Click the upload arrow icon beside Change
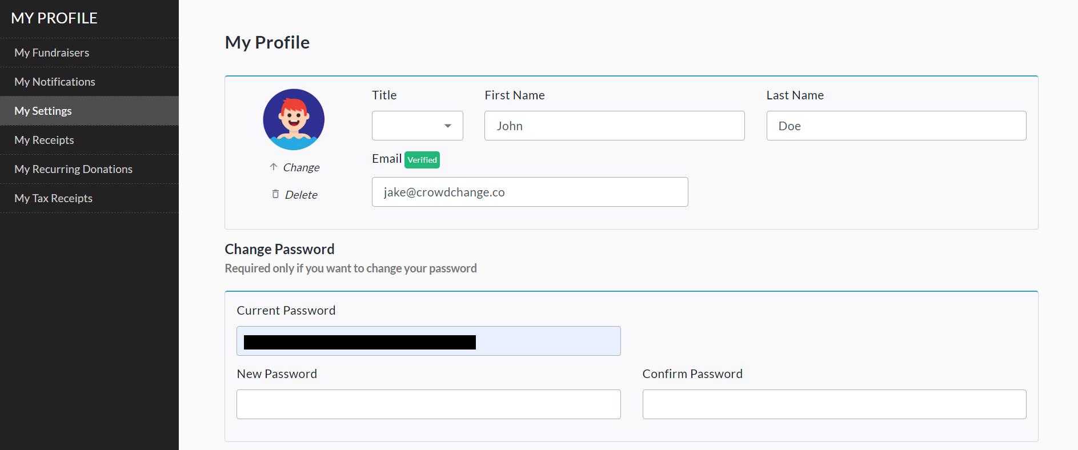This screenshot has width=1078, height=450. tap(274, 167)
